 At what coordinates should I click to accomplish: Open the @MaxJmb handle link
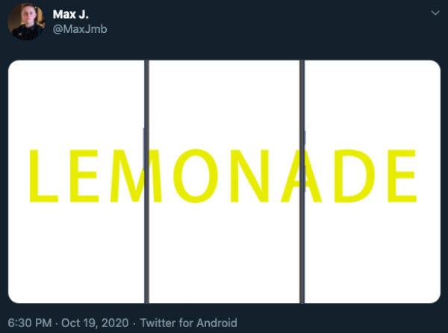80,29
